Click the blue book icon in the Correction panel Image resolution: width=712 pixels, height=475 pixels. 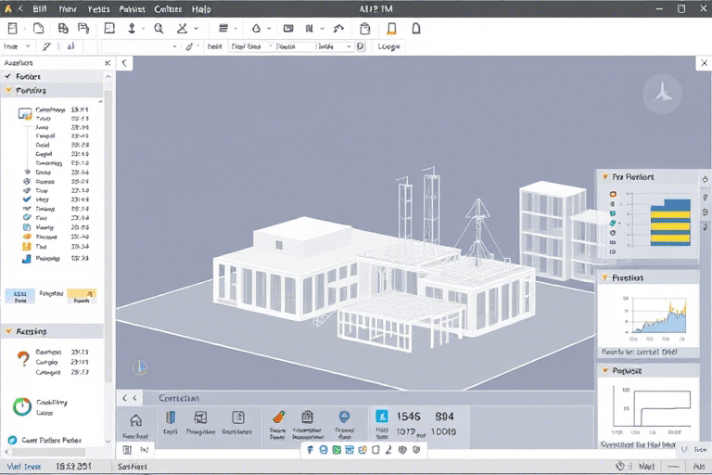tap(171, 417)
